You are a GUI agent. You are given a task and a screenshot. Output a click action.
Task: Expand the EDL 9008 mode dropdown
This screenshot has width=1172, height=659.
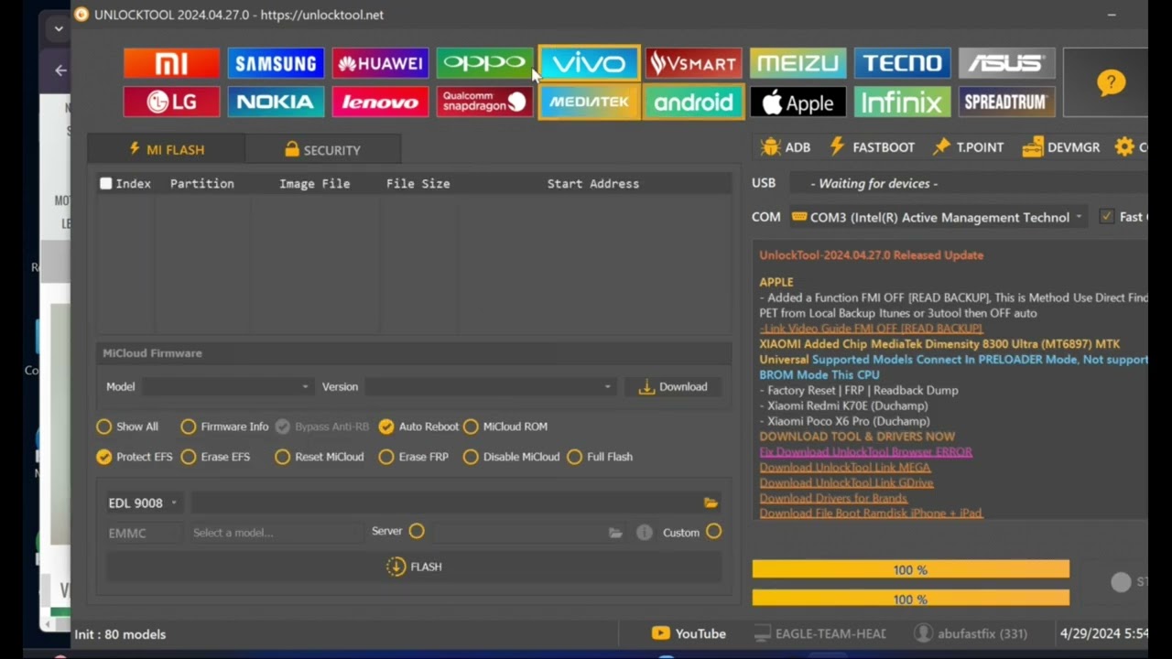143,502
